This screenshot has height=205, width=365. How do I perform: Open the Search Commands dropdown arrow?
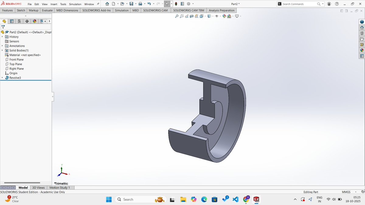323,4
